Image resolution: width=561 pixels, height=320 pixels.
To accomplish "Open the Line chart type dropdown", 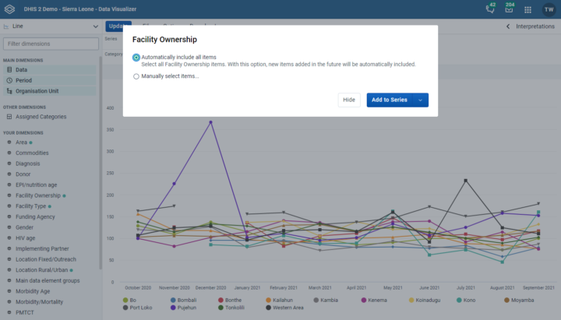I will click(x=51, y=26).
